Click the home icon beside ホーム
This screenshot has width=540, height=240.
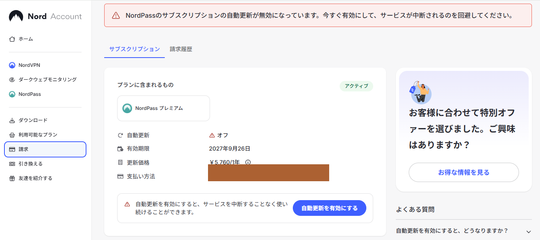pos(12,39)
